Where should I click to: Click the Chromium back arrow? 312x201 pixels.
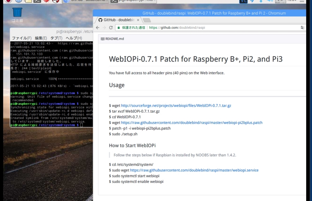pos(97,28)
